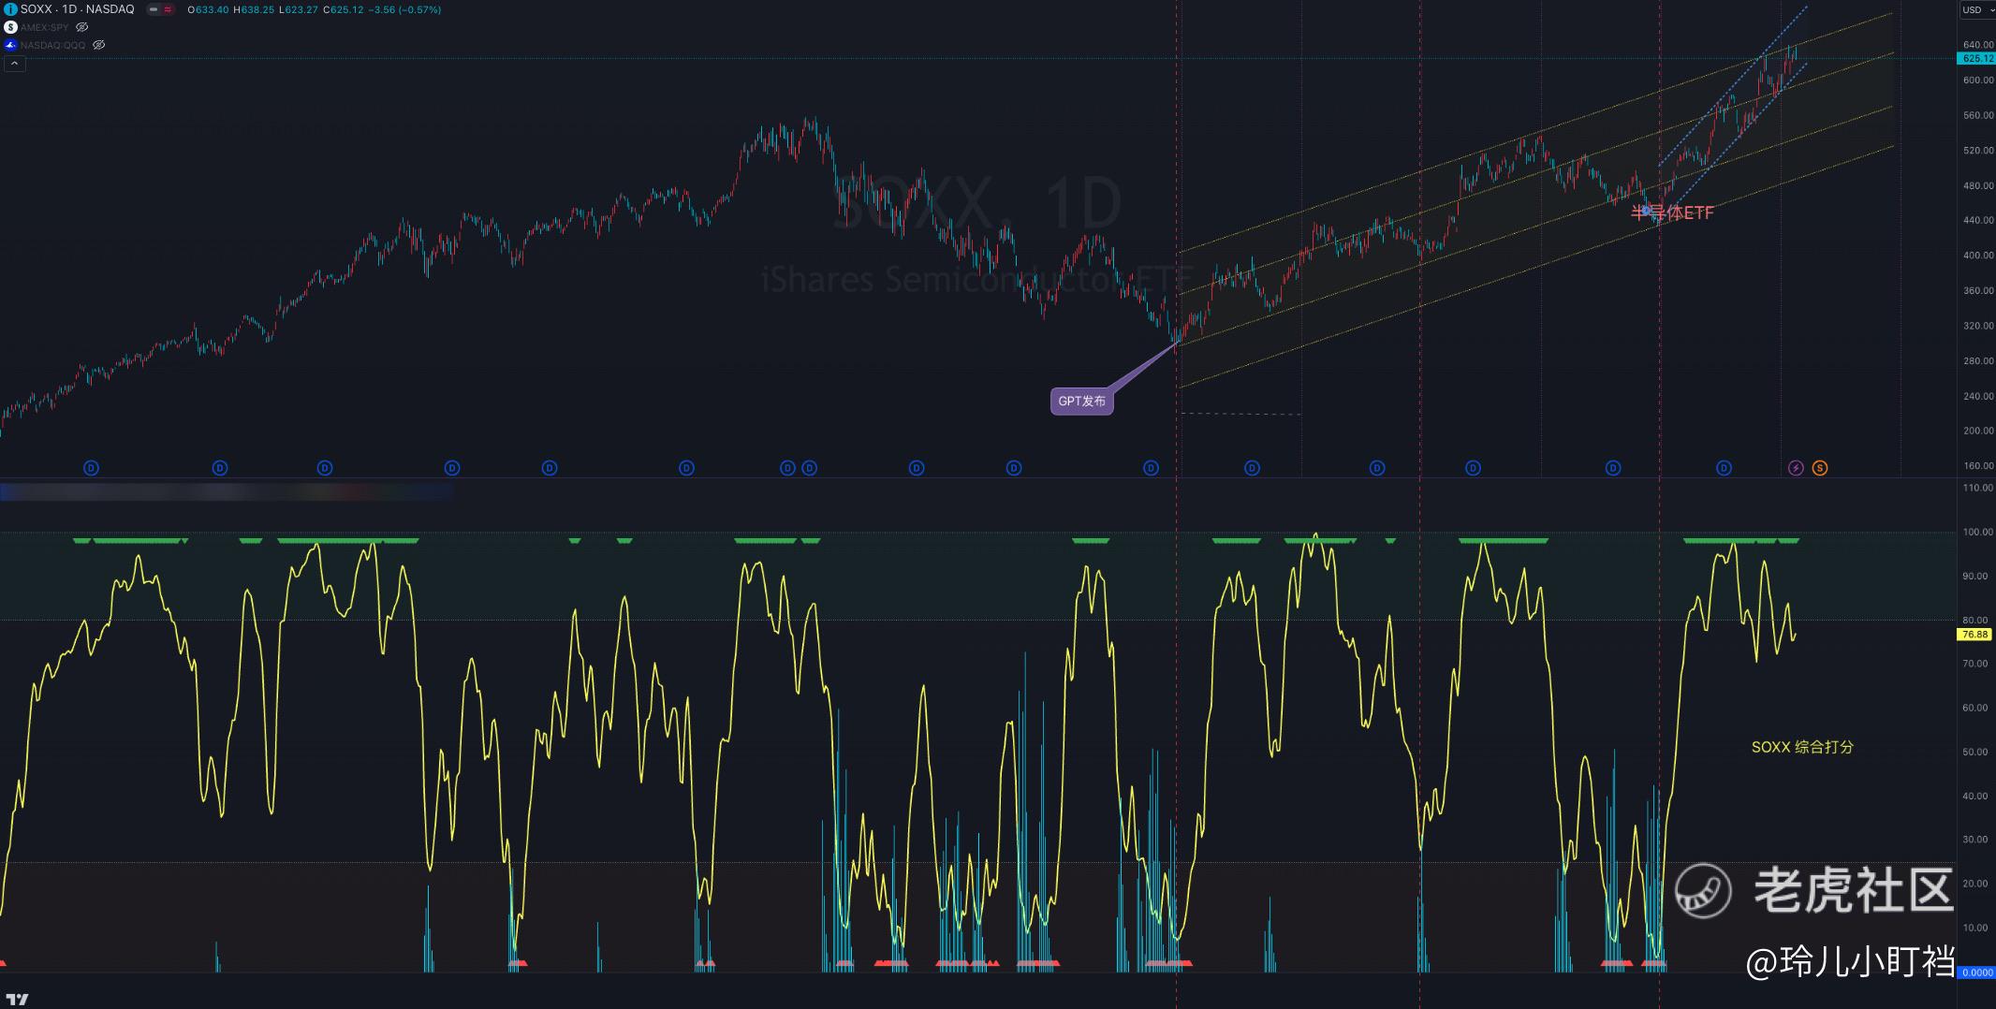
Task: Select the NASDAQ:QQQ legend label
Action: [53, 45]
